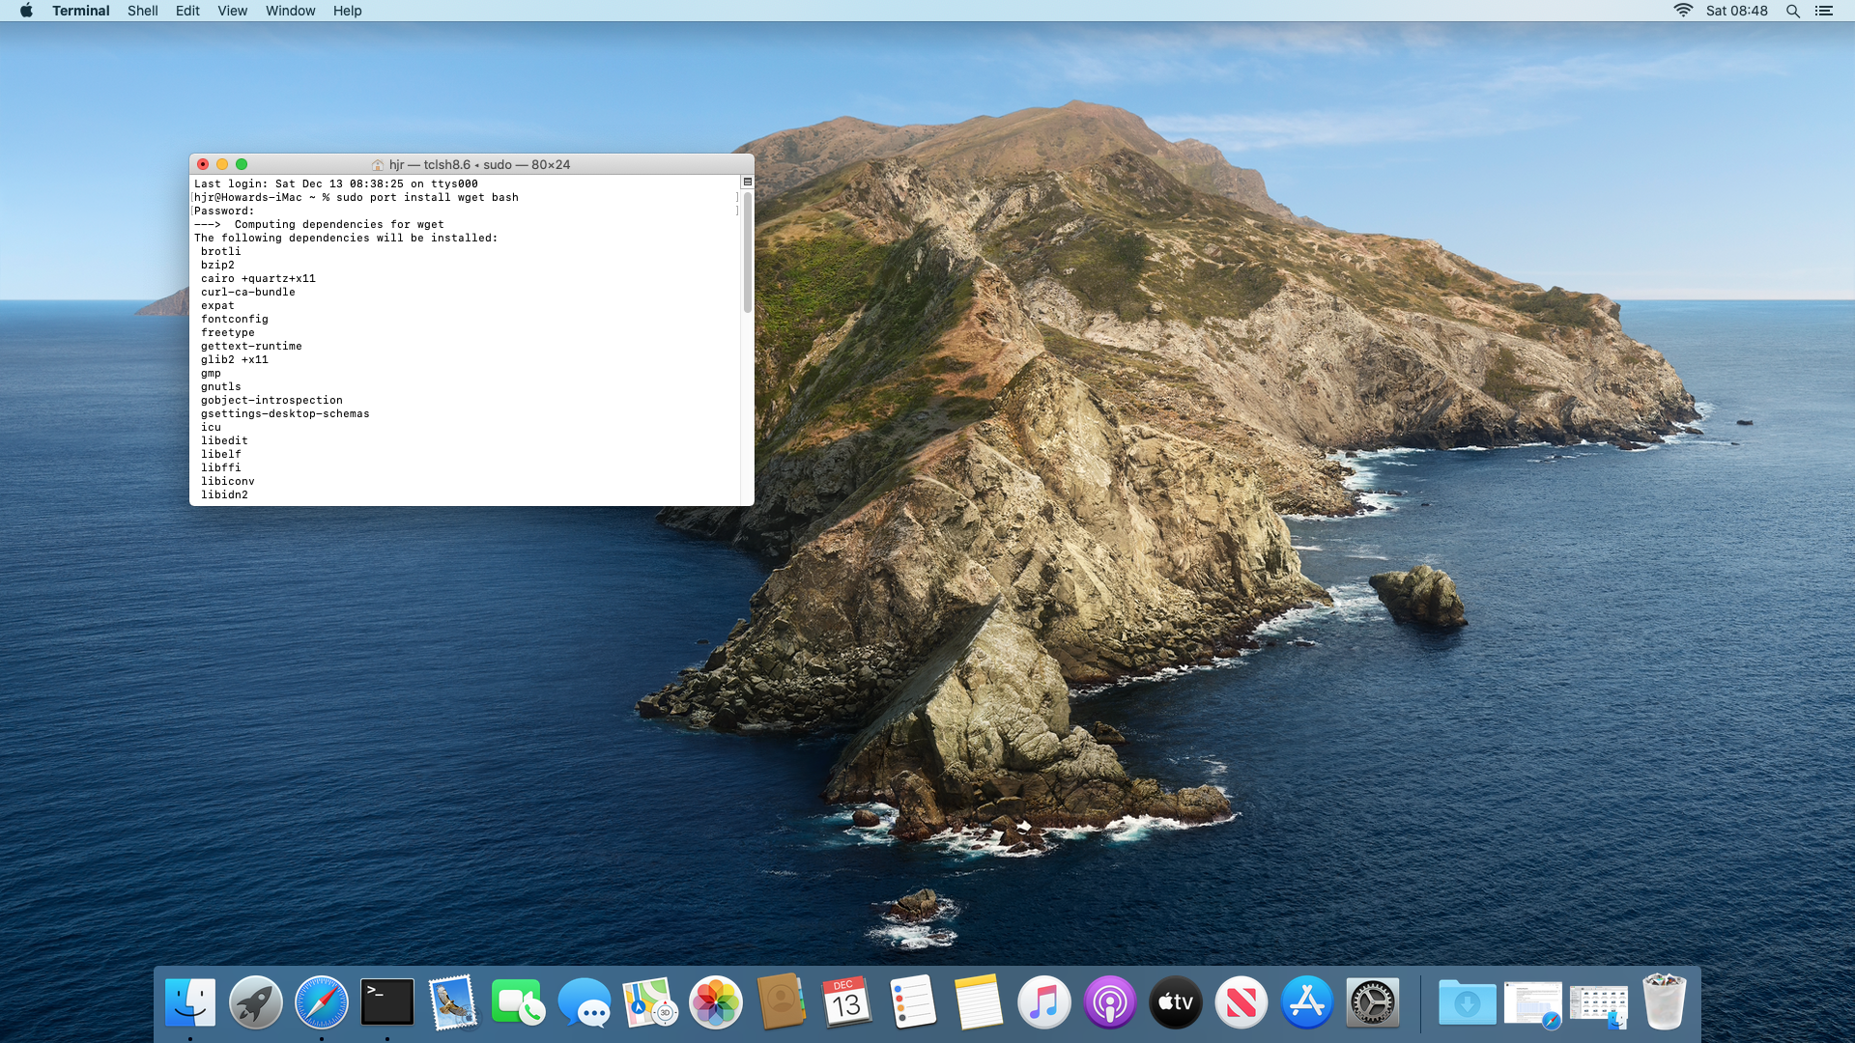The width and height of the screenshot is (1855, 1043).
Task: Open Notification Center list icon
Action: [x=1824, y=11]
